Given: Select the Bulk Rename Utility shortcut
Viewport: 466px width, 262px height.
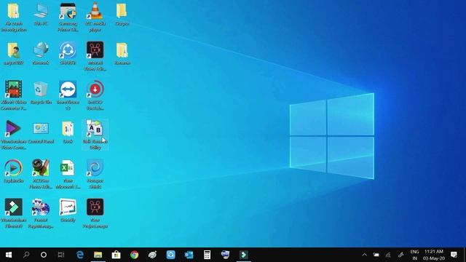Looking at the screenshot, I should pyautogui.click(x=95, y=135).
